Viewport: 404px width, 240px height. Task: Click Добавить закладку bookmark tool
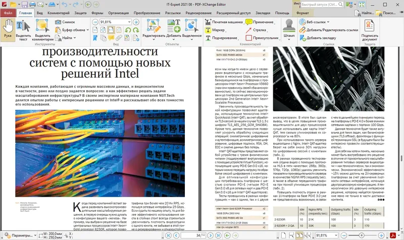[318, 38]
